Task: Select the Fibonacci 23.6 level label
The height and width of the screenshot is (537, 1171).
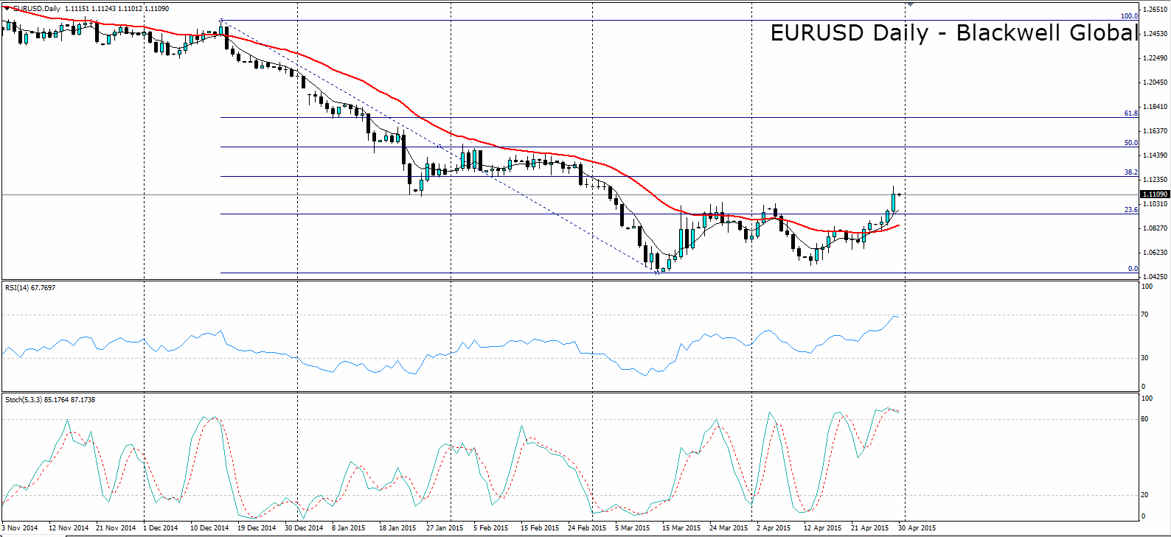Action: tap(1131, 210)
